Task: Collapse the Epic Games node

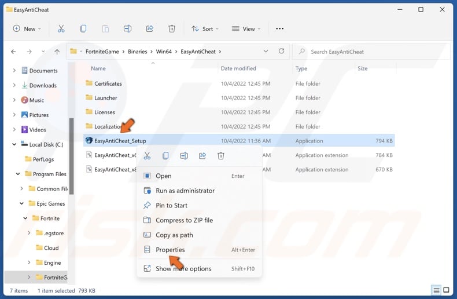Action: coord(21,203)
